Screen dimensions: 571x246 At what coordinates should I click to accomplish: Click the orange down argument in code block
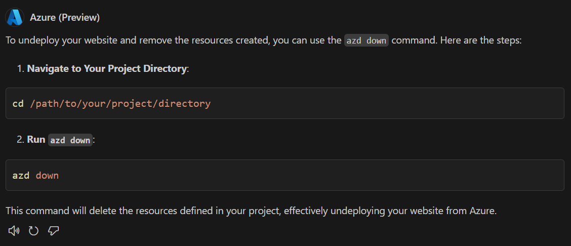[x=47, y=176]
